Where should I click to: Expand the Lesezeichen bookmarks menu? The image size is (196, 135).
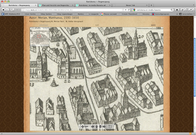(x=186, y=14)
